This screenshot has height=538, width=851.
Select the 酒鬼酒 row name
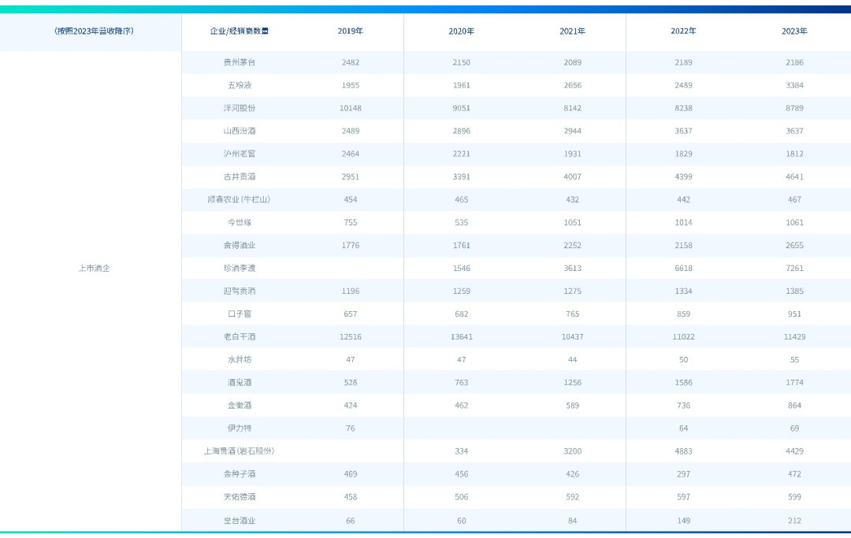pyautogui.click(x=240, y=382)
